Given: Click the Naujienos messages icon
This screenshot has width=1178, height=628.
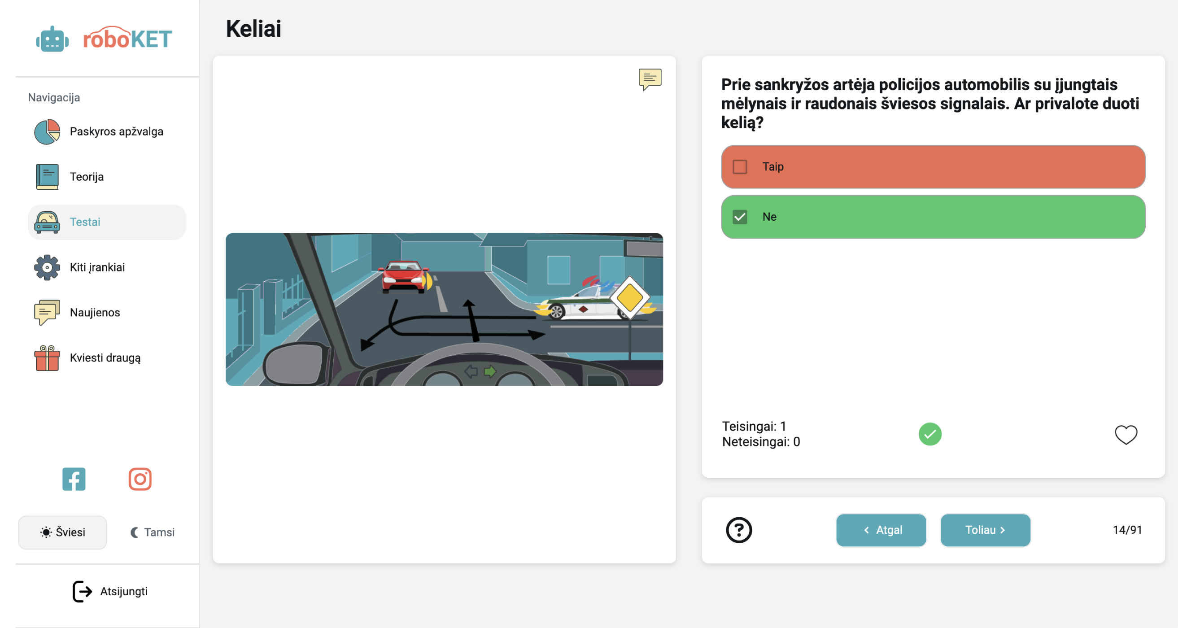Looking at the screenshot, I should tap(46, 312).
